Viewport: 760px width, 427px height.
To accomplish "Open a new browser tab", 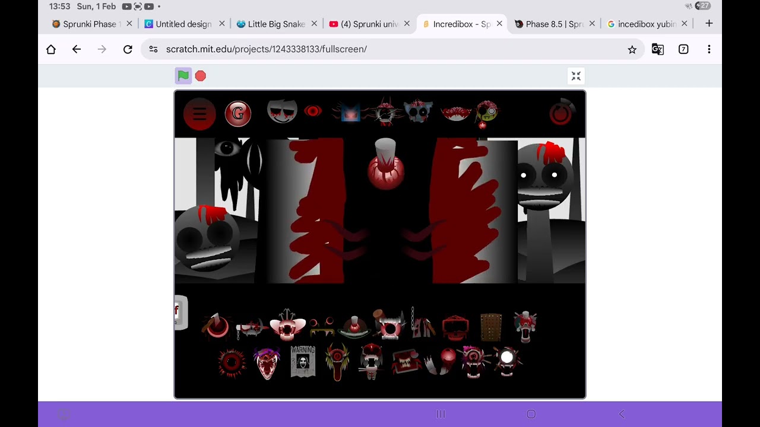I will coord(709,24).
